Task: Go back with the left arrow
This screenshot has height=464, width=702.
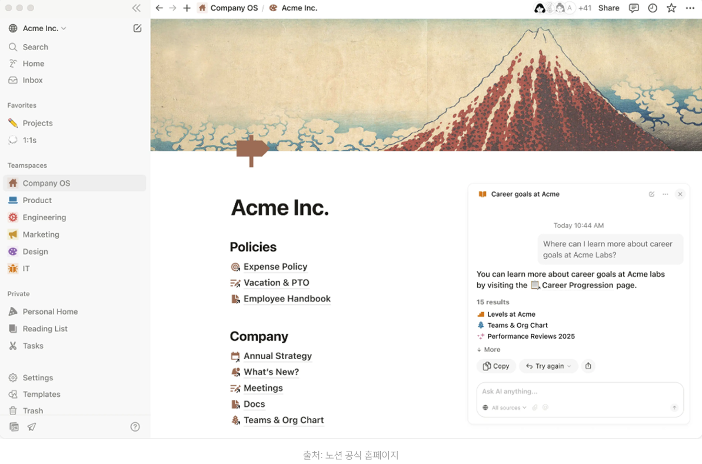Action: tap(159, 8)
